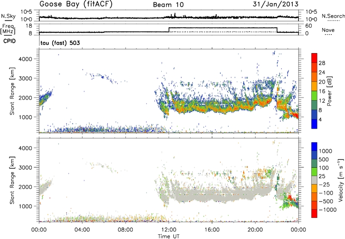Pick the bright blue bottom segment of power colorbar
The height and width of the screenshot is (239, 345).
coord(314,124)
